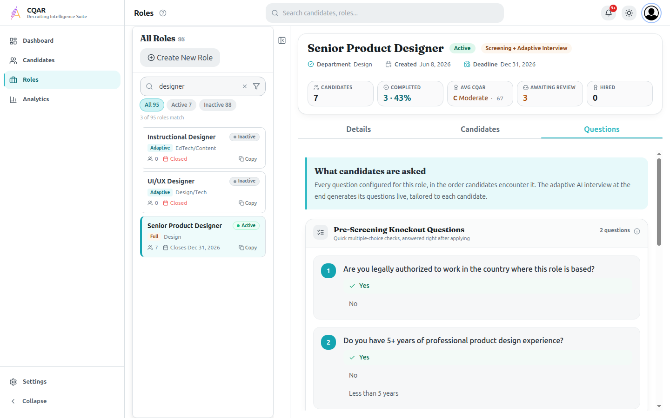Image resolution: width=670 pixels, height=418 pixels.
Task: Click the '3 of 95 roles match' text
Action: coord(162,118)
